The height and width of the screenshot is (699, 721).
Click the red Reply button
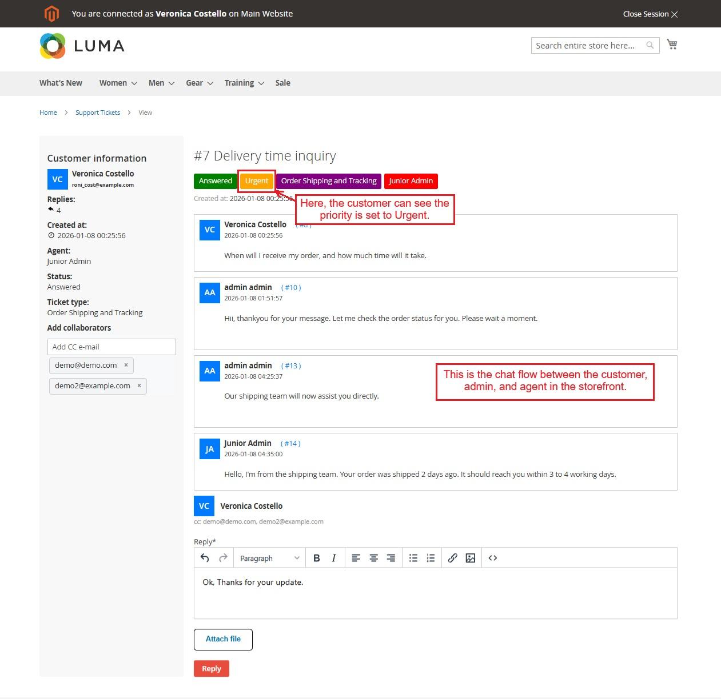212,669
